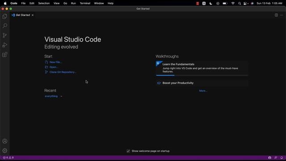Open the Selection menu
The height and width of the screenshot is (161, 286).
[44, 3]
